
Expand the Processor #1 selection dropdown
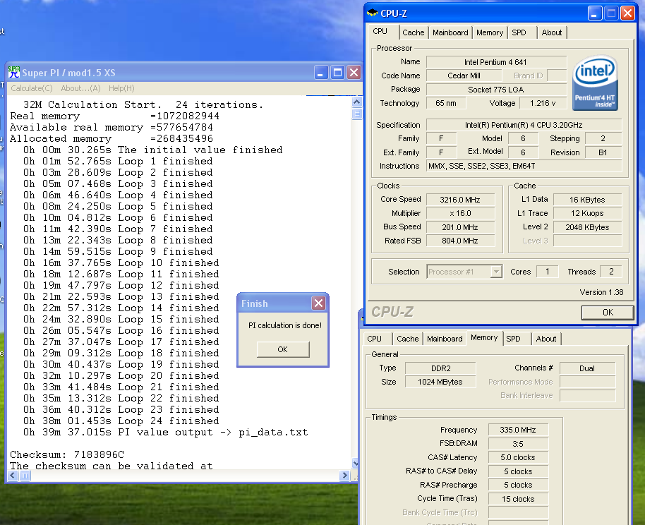click(x=497, y=272)
